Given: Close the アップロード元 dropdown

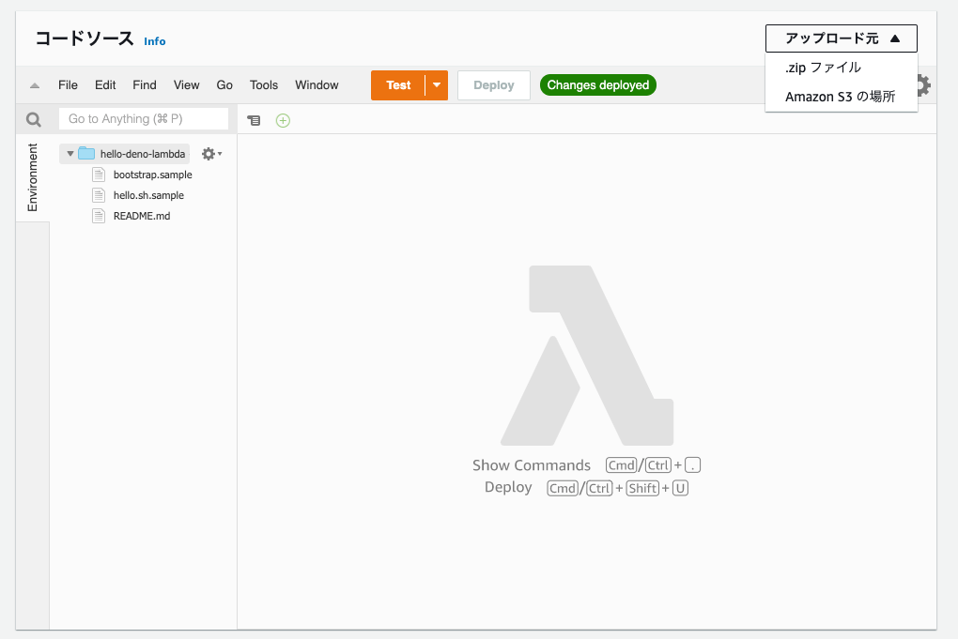Looking at the screenshot, I should [x=842, y=38].
